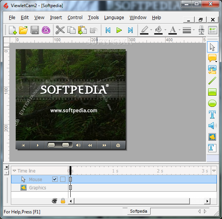Toggle all layers visibility eye icon
This screenshot has height=219, width=222.
click(55, 201)
